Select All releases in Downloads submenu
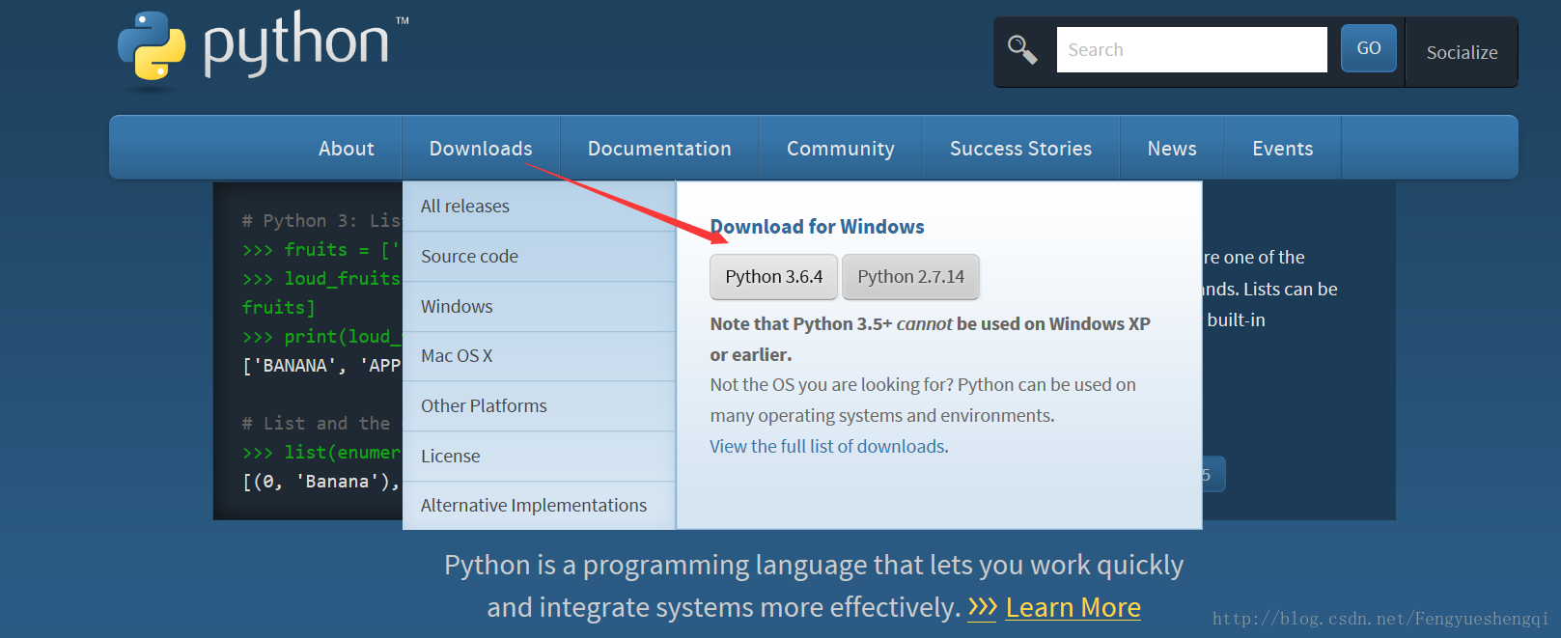 539,206
